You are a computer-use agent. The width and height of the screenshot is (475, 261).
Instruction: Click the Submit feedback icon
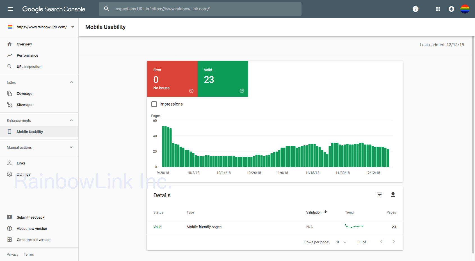coord(10,217)
